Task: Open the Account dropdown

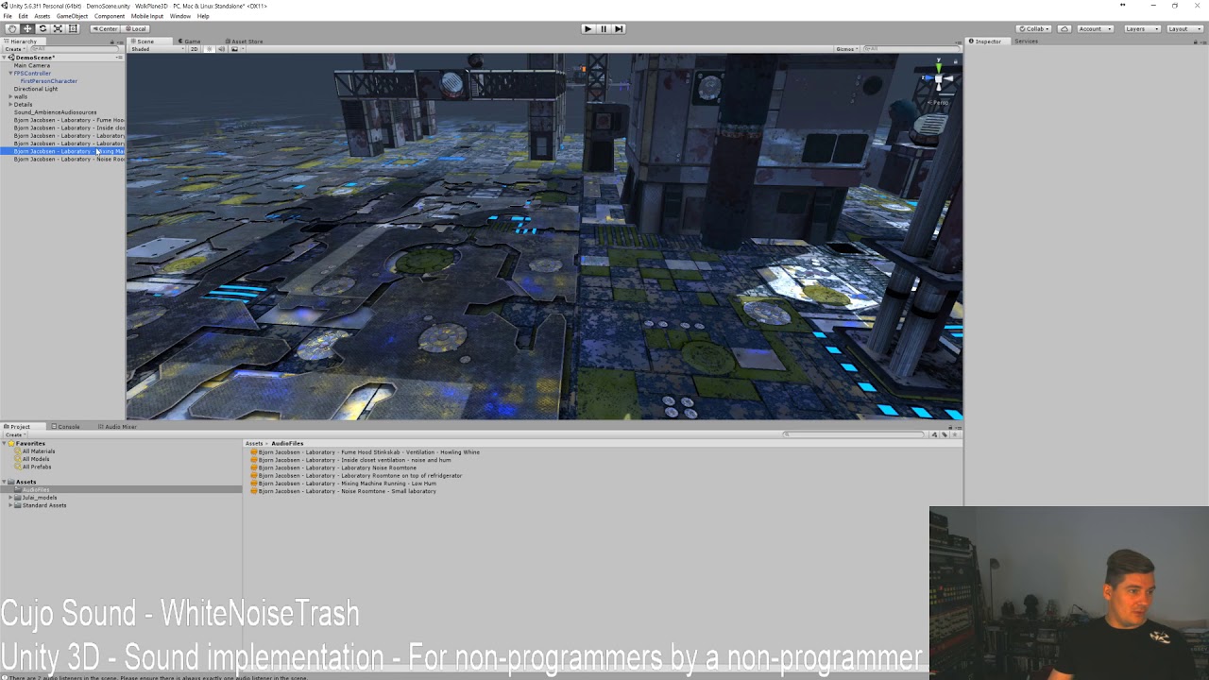Action: [1094, 28]
